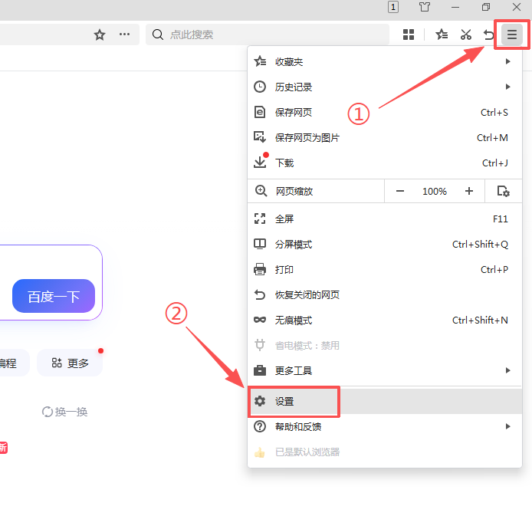Image resolution: width=532 pixels, height=516 pixels.
Task: Click the 100% zoom value
Action: pos(435,192)
